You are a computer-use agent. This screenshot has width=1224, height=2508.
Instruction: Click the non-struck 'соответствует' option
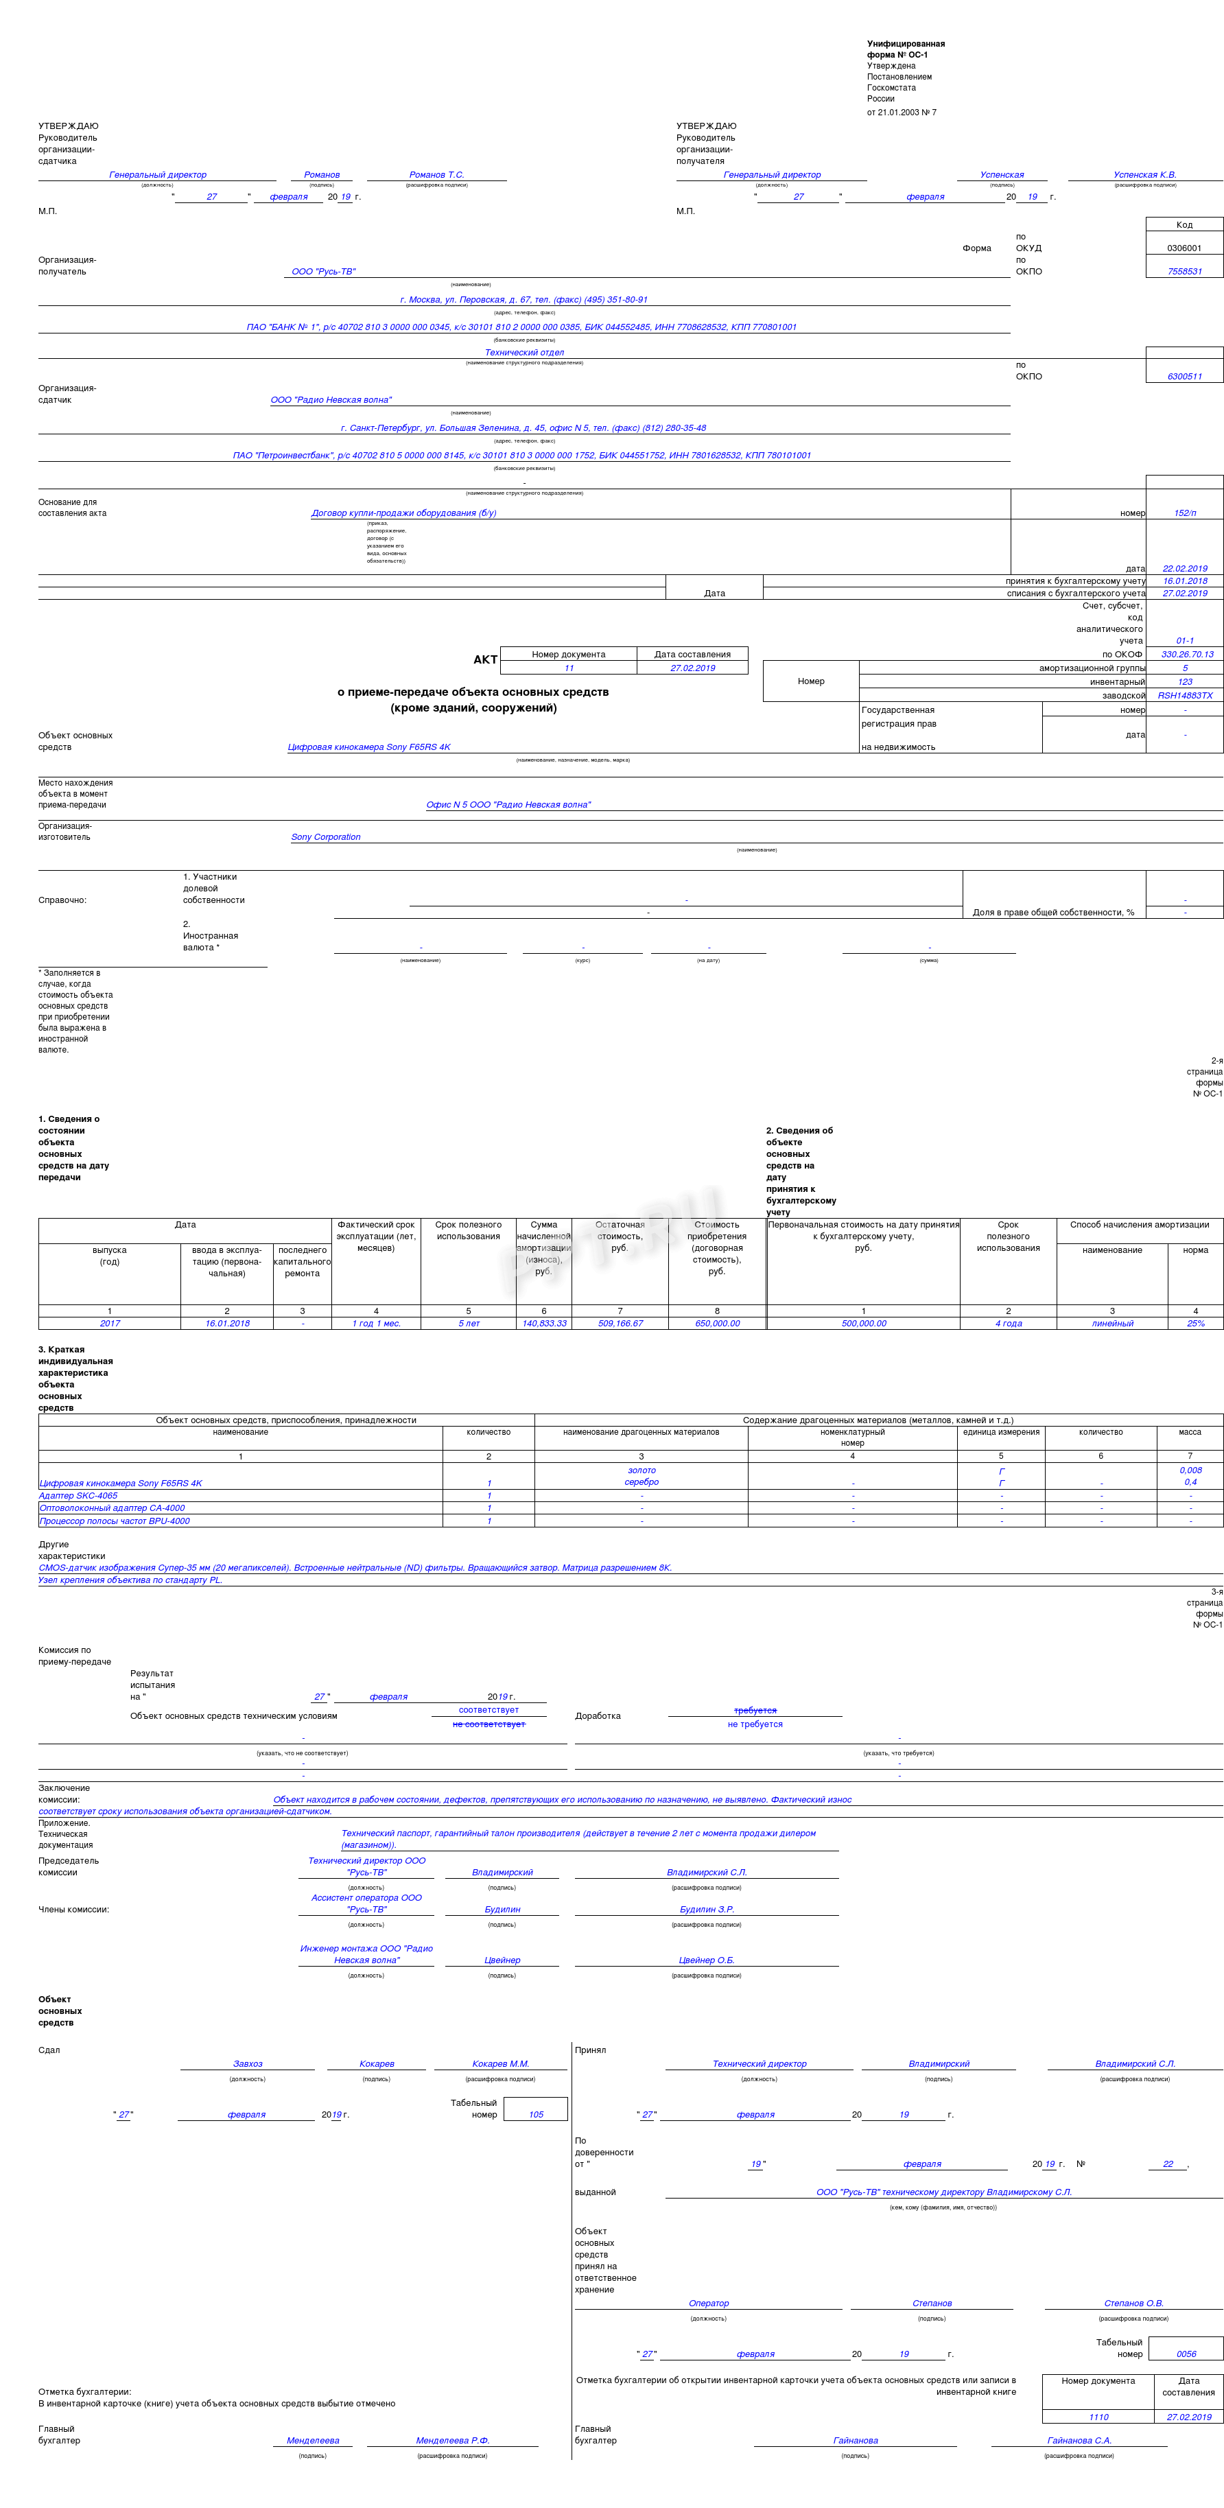point(489,1710)
